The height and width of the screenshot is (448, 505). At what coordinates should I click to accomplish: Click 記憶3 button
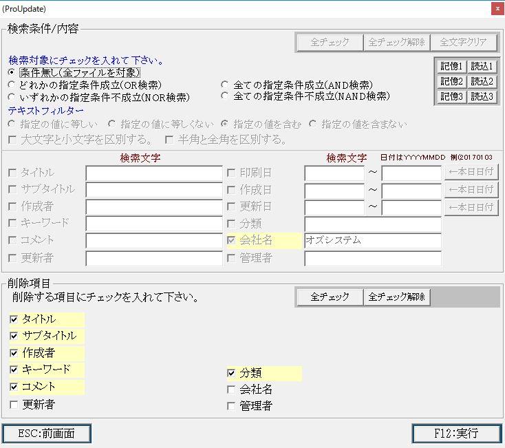coord(451,96)
